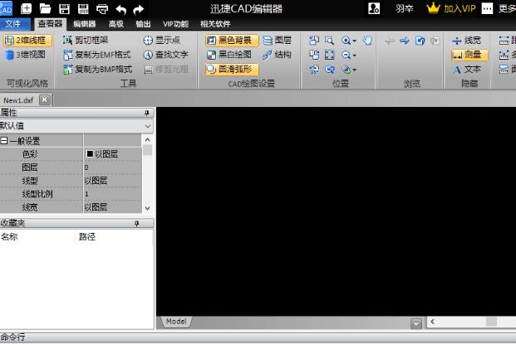Open the 图层 layers tool
The image size is (516, 344).
pyautogui.click(x=277, y=40)
